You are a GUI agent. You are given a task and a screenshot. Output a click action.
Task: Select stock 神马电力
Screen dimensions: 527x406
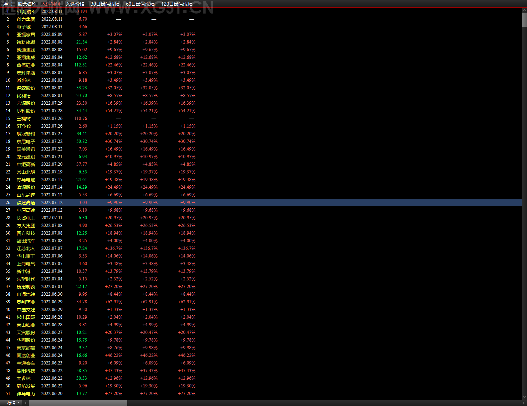pyautogui.click(x=26, y=394)
